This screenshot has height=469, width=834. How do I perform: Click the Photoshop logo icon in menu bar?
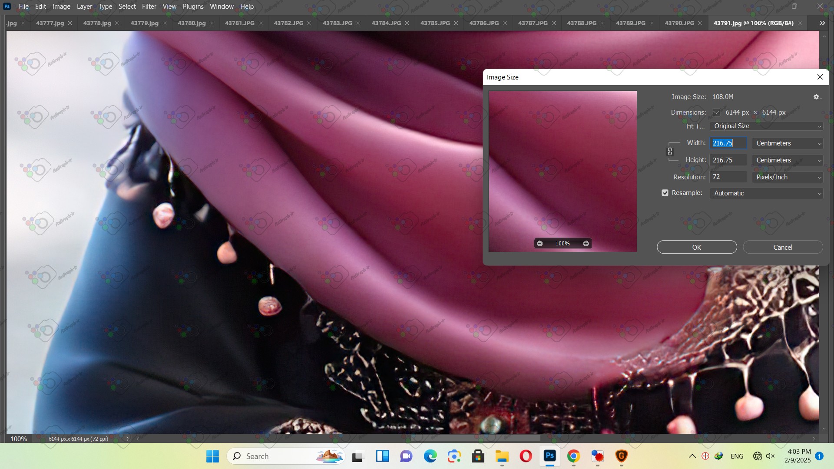coord(7,7)
